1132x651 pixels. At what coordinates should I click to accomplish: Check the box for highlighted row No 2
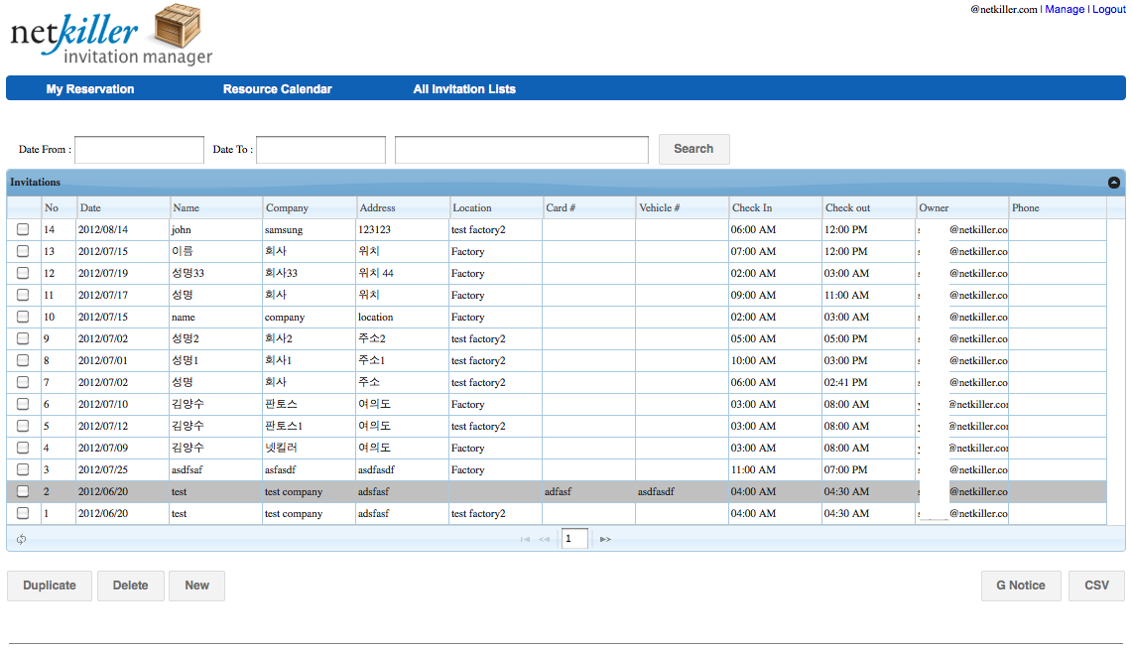[x=23, y=491]
